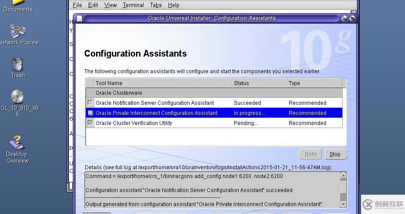Open the terminal Help menu
Image resolution: width=405 pixels, height=214 pixels.
(x=174, y=5)
